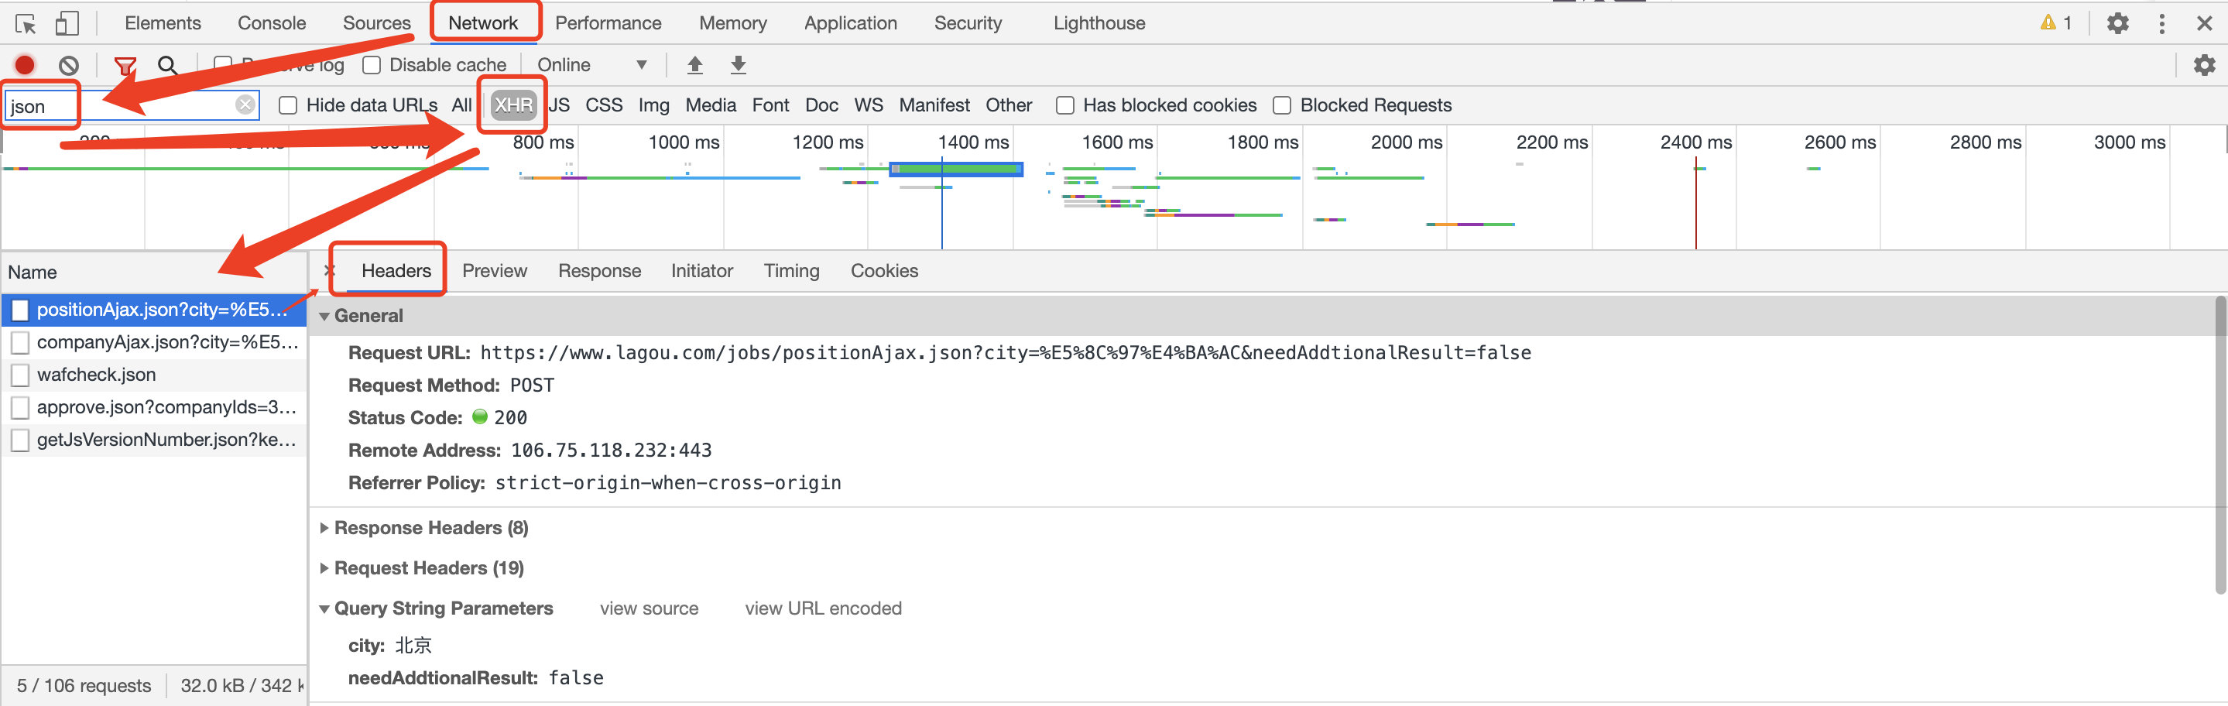This screenshot has width=2228, height=706.
Task: Select the Network tab
Action: (482, 23)
